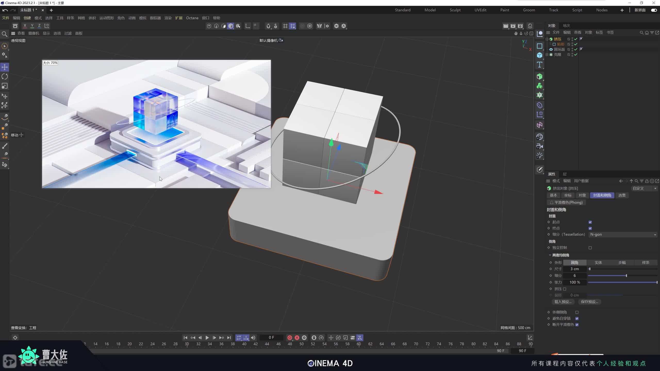Enable the 独立控制 checkbox
Image resolution: width=660 pixels, height=371 pixels.
click(590, 248)
